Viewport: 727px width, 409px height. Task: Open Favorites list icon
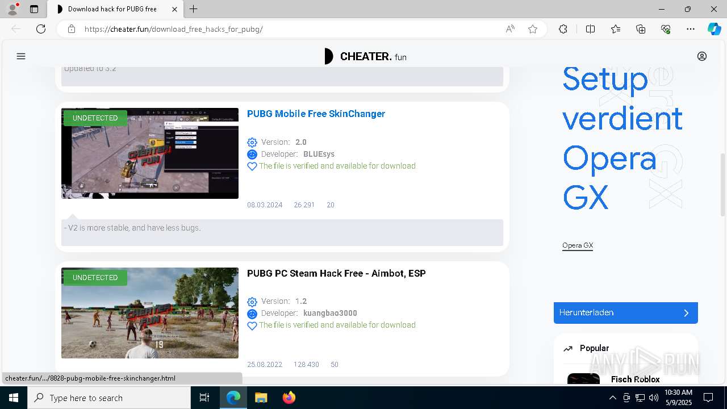(616, 29)
